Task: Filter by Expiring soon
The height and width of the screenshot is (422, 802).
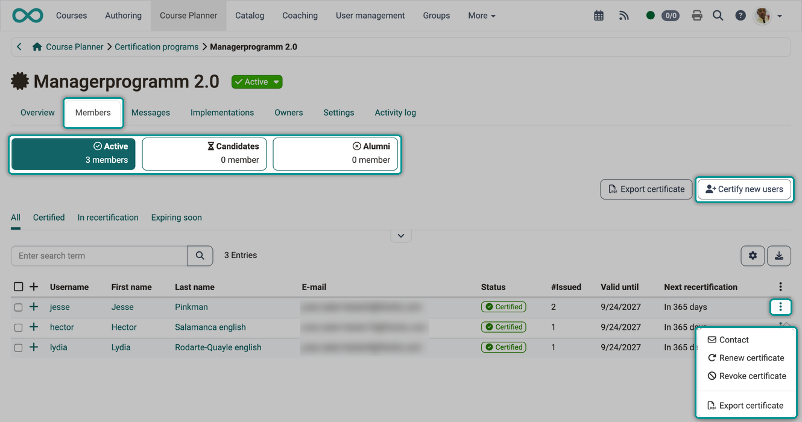Action: click(x=177, y=218)
